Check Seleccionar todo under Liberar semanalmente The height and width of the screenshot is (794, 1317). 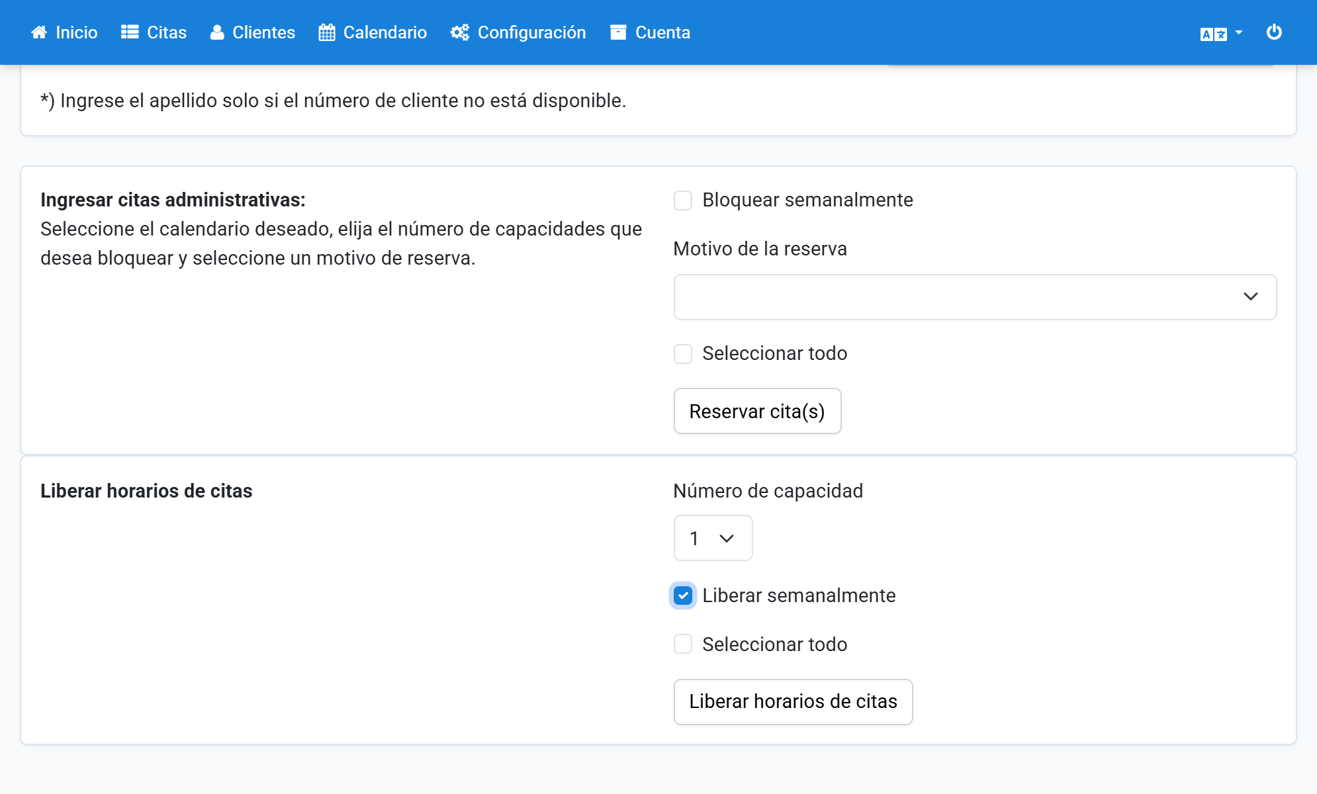tap(683, 644)
